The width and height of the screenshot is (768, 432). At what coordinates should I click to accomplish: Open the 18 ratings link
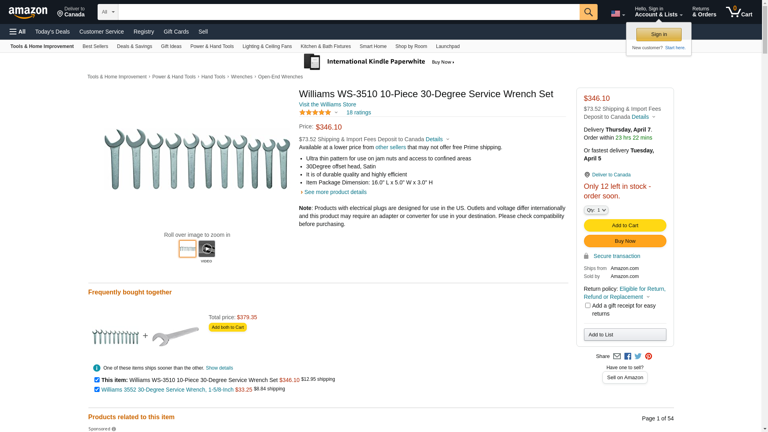click(x=358, y=112)
